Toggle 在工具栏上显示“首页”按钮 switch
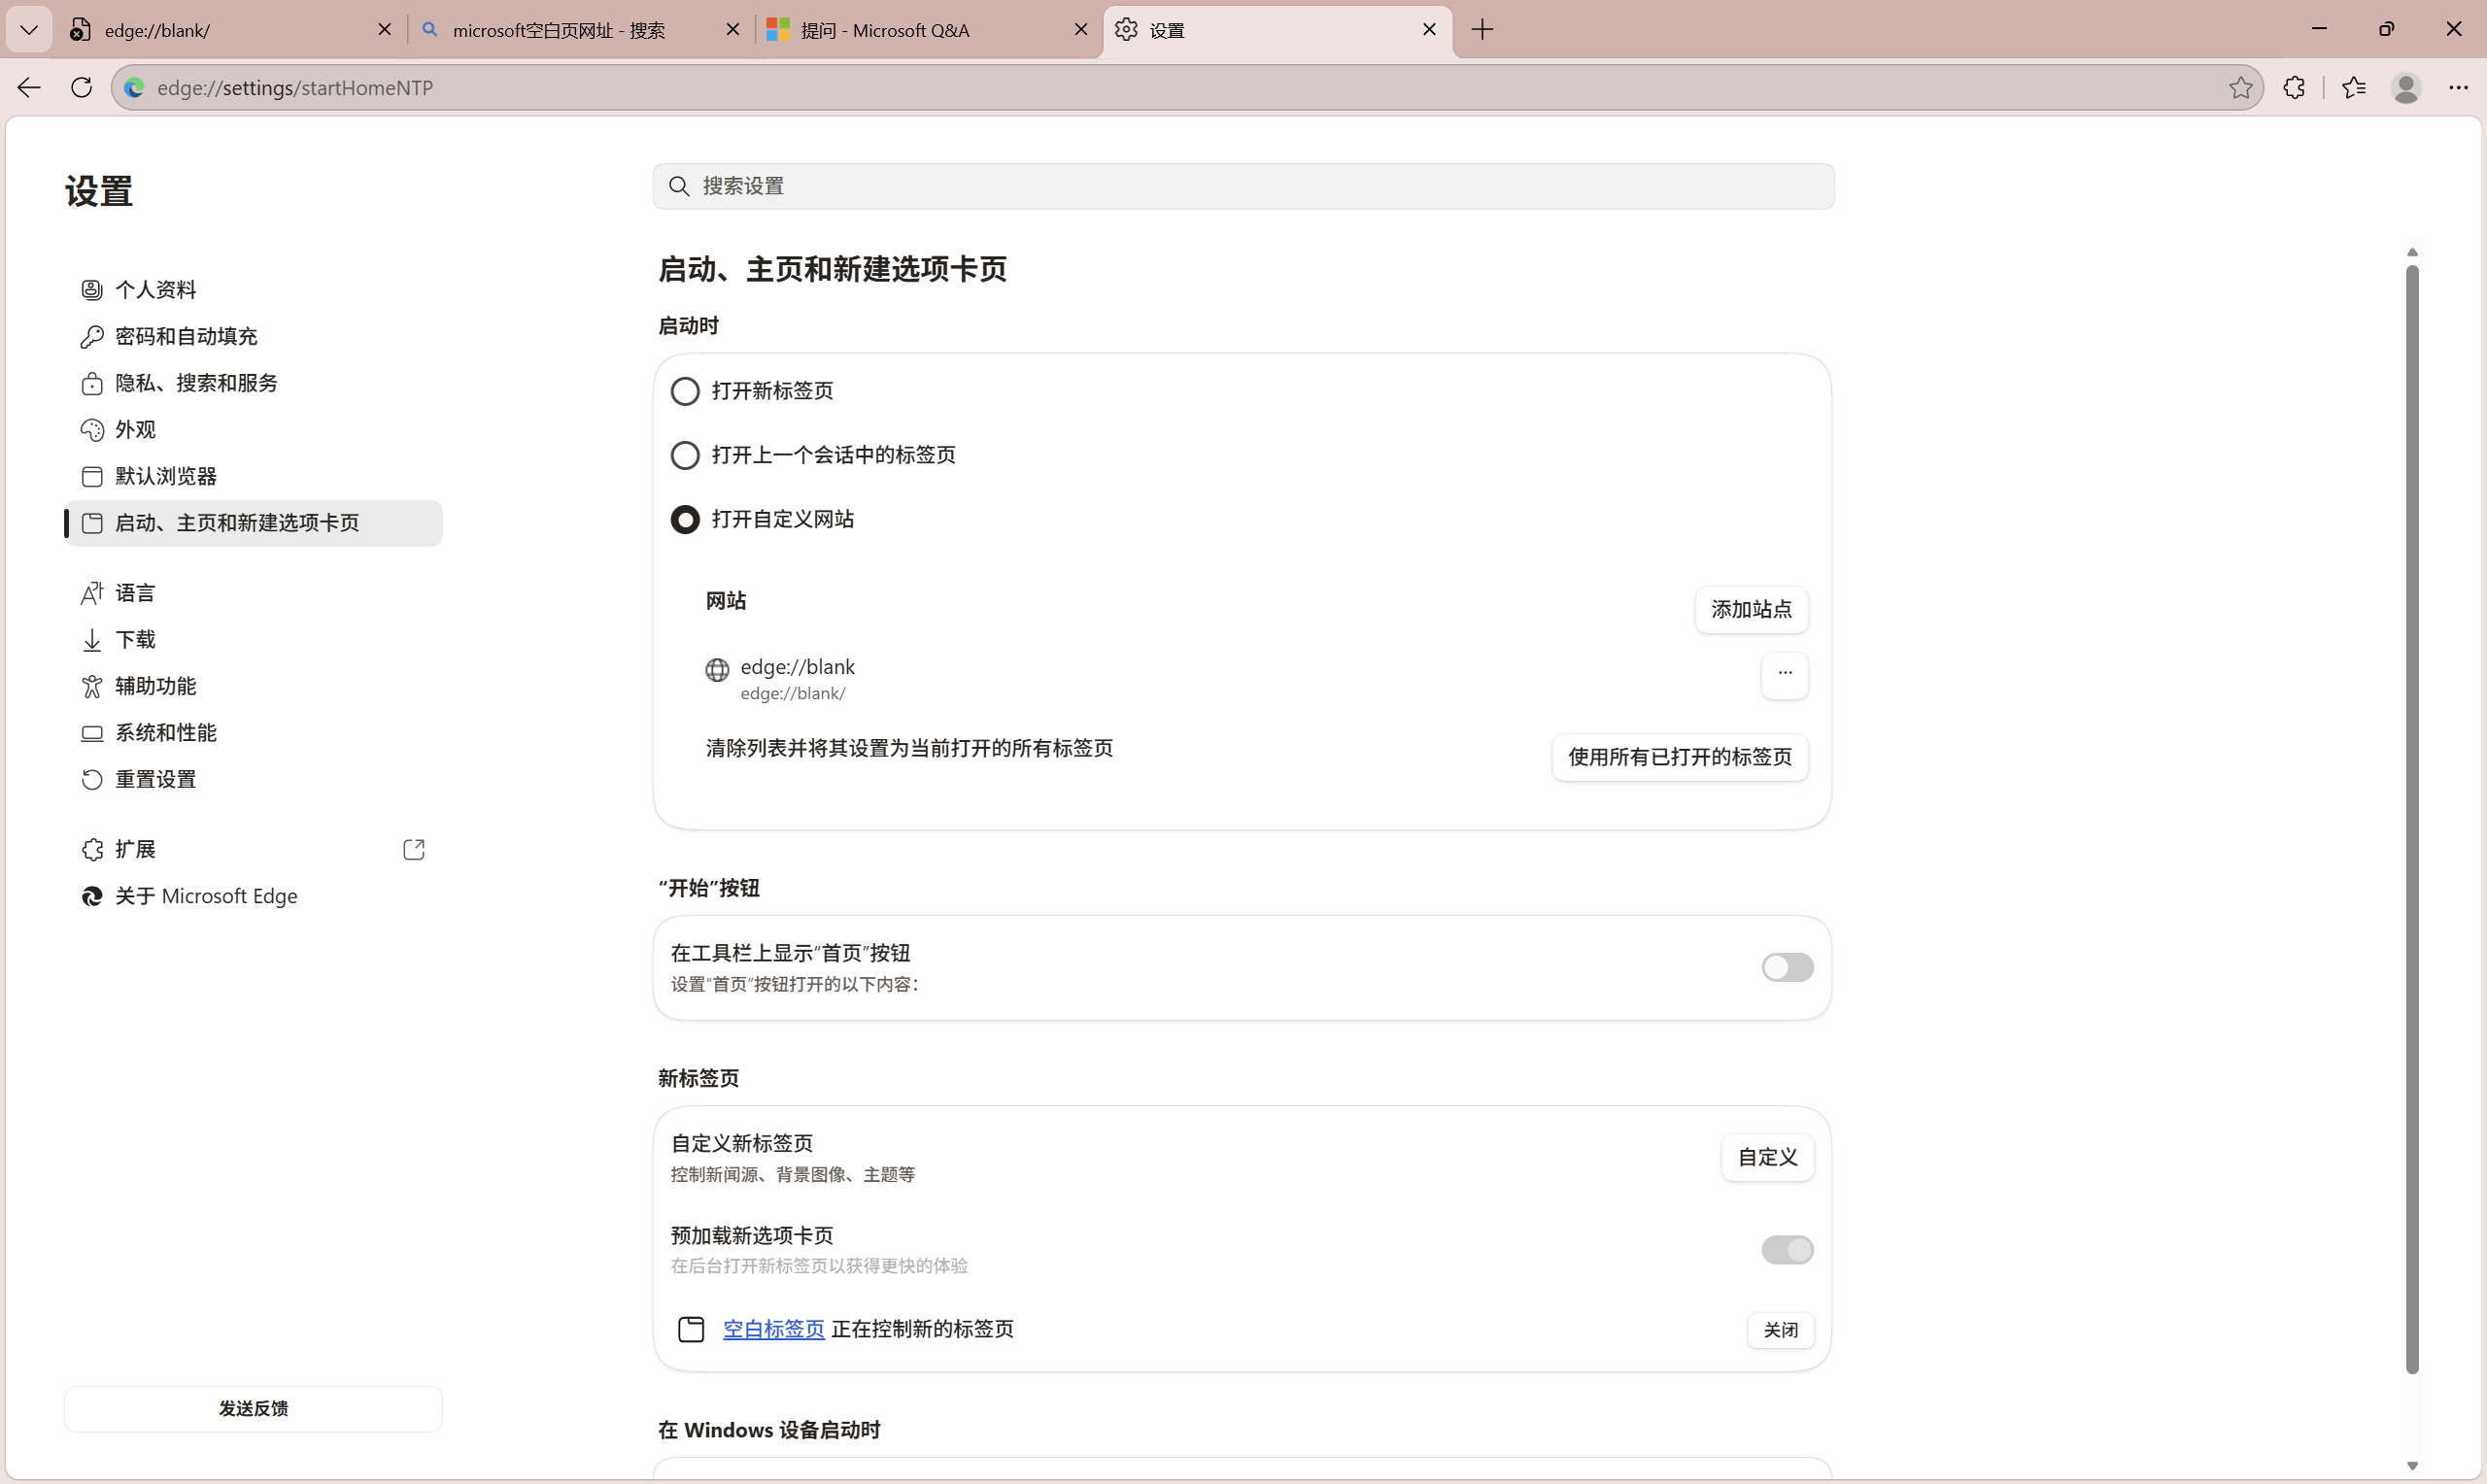This screenshot has height=1484, width=2487. (1787, 968)
